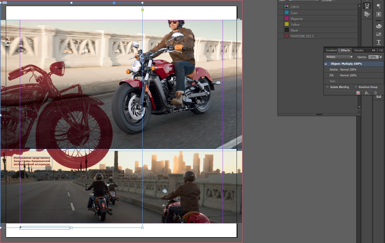Open the Separations Preview panel icon
The image size is (385, 243).
point(367,6)
